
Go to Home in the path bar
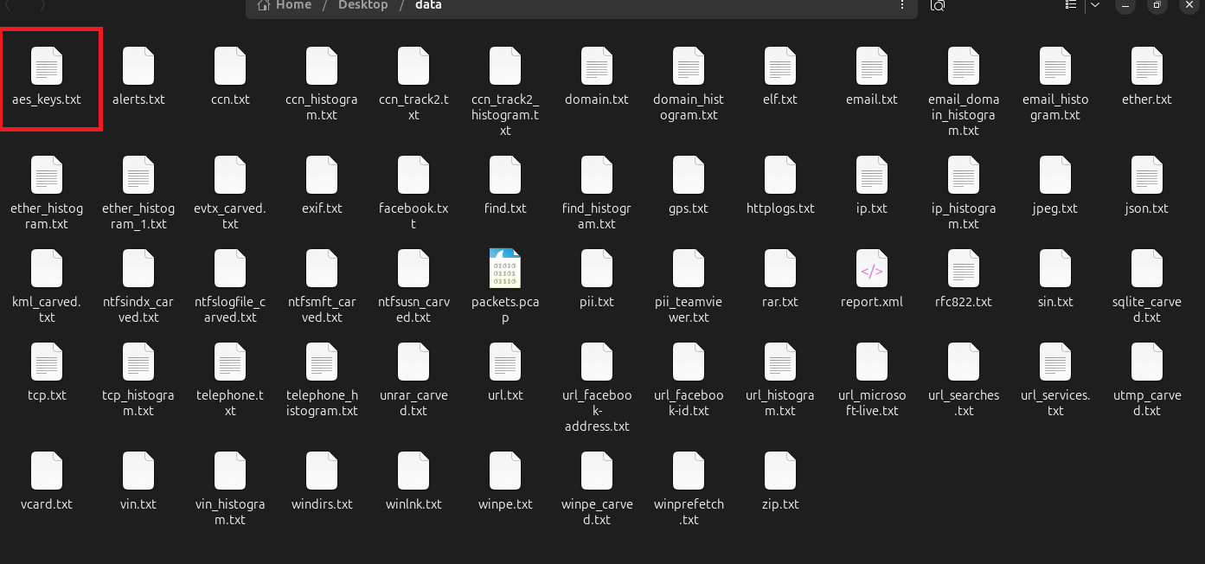point(284,5)
